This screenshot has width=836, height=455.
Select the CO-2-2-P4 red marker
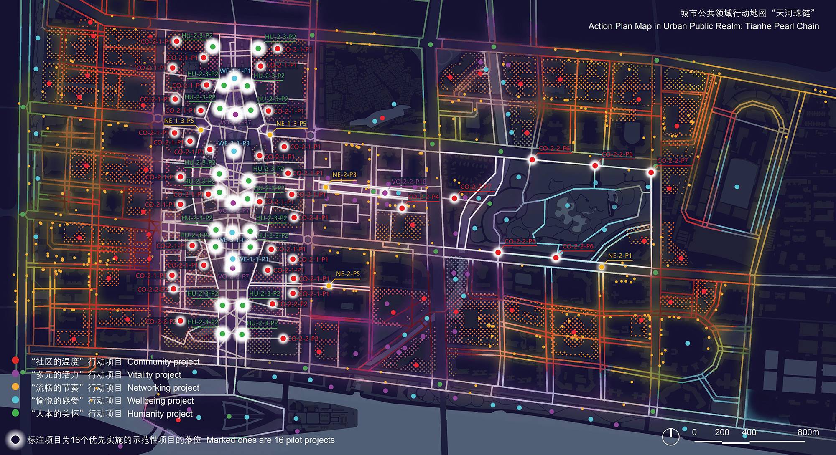coord(402,208)
